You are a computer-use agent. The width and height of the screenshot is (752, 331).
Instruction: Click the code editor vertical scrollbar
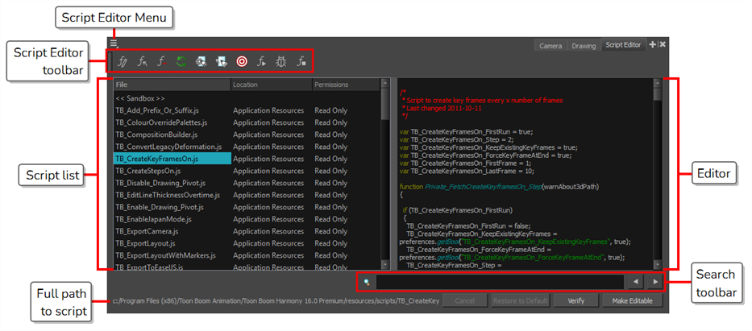tap(657, 177)
